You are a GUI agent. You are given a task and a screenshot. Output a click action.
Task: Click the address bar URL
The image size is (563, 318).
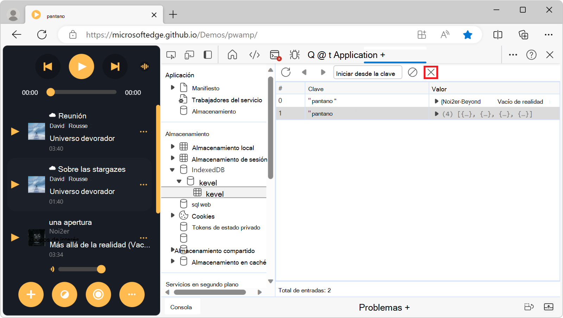(172, 35)
